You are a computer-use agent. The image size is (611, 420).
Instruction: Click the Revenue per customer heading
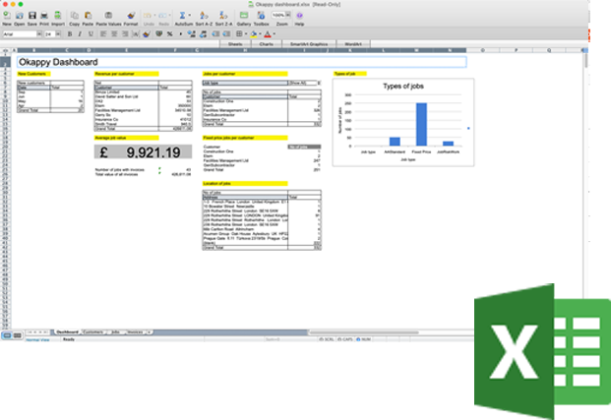pyautogui.click(x=126, y=74)
